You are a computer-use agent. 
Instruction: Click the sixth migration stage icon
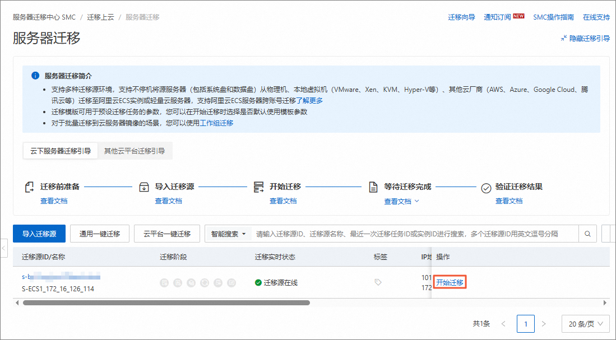[x=231, y=283]
